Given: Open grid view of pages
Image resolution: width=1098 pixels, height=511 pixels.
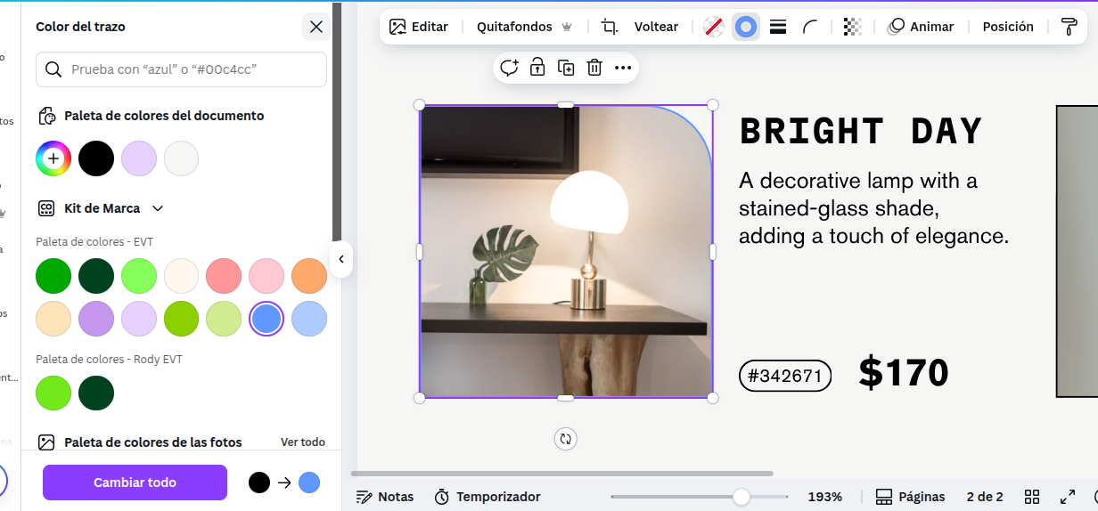Looking at the screenshot, I should tap(1032, 497).
